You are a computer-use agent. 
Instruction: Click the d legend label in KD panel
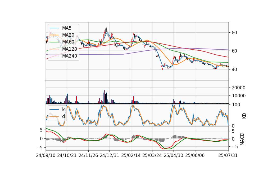[63, 116]
